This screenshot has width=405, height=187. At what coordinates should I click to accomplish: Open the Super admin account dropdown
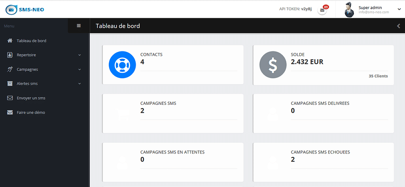click(399, 9)
